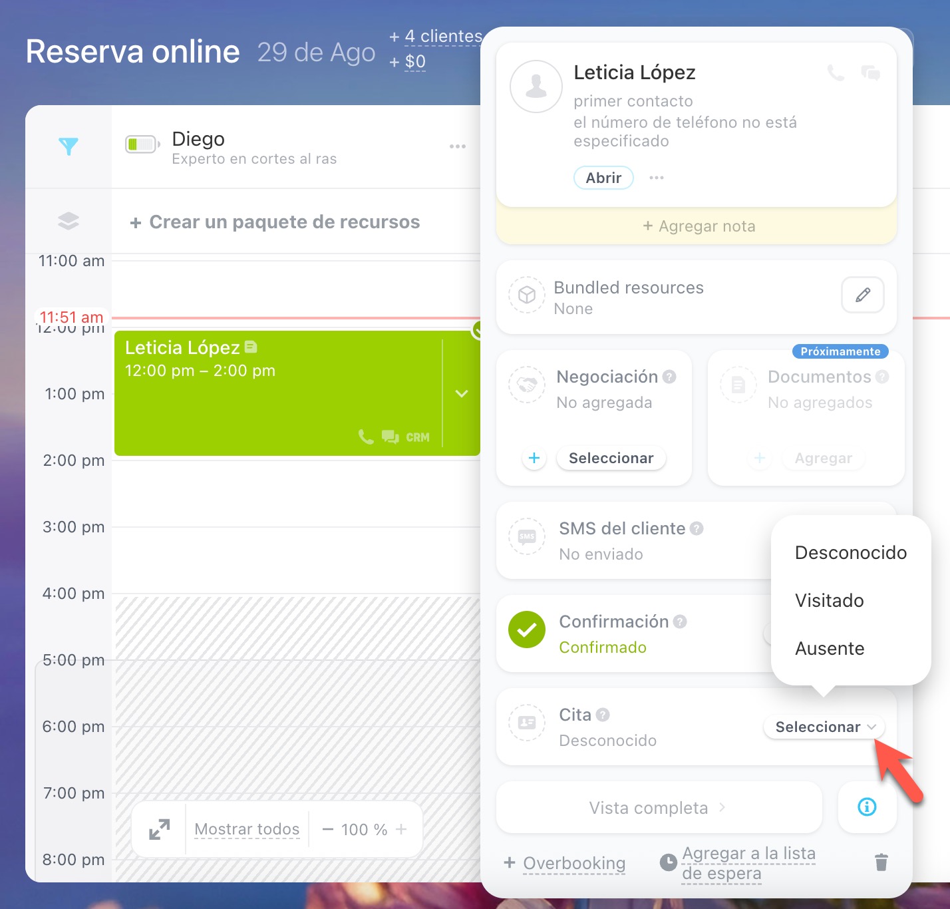This screenshot has width=950, height=909.
Task: Click the Diego resource name
Action: coord(198,138)
